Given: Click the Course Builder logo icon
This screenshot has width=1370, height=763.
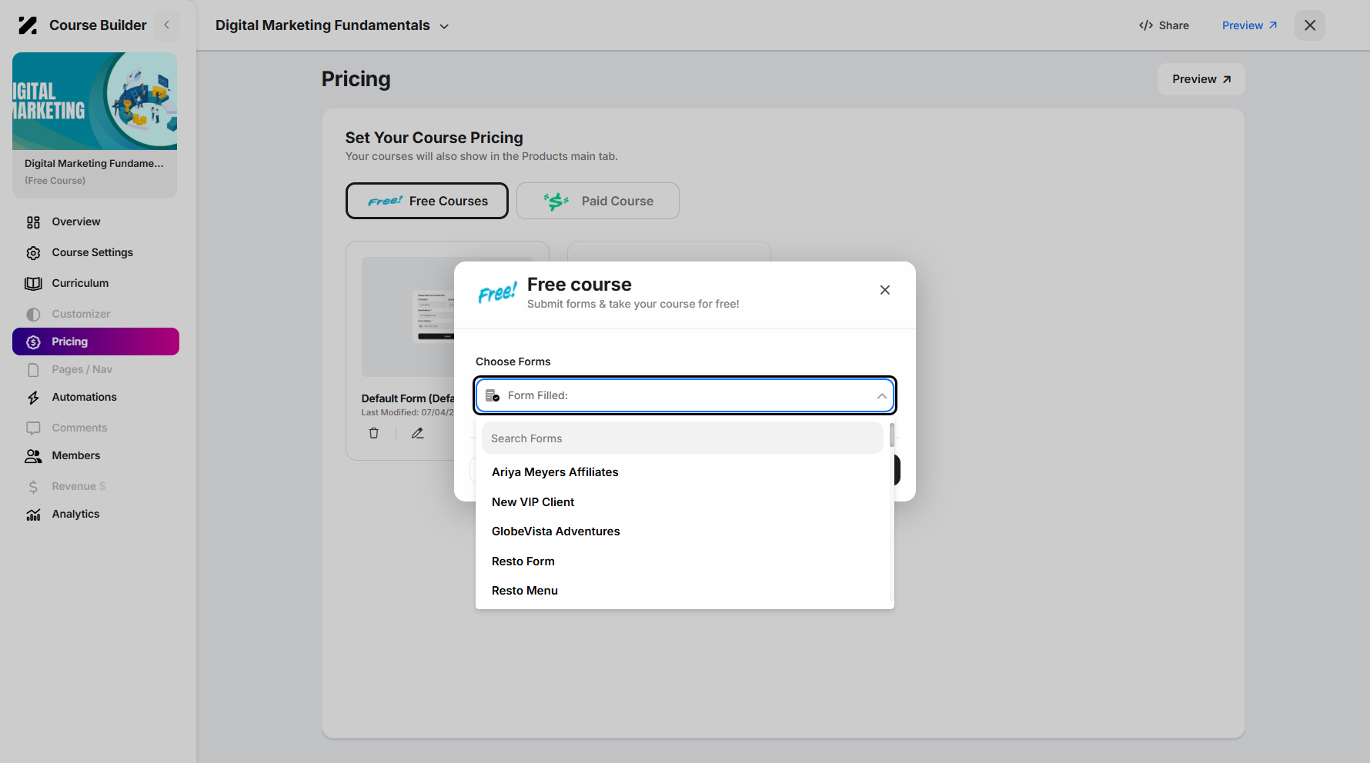Looking at the screenshot, I should tap(28, 25).
